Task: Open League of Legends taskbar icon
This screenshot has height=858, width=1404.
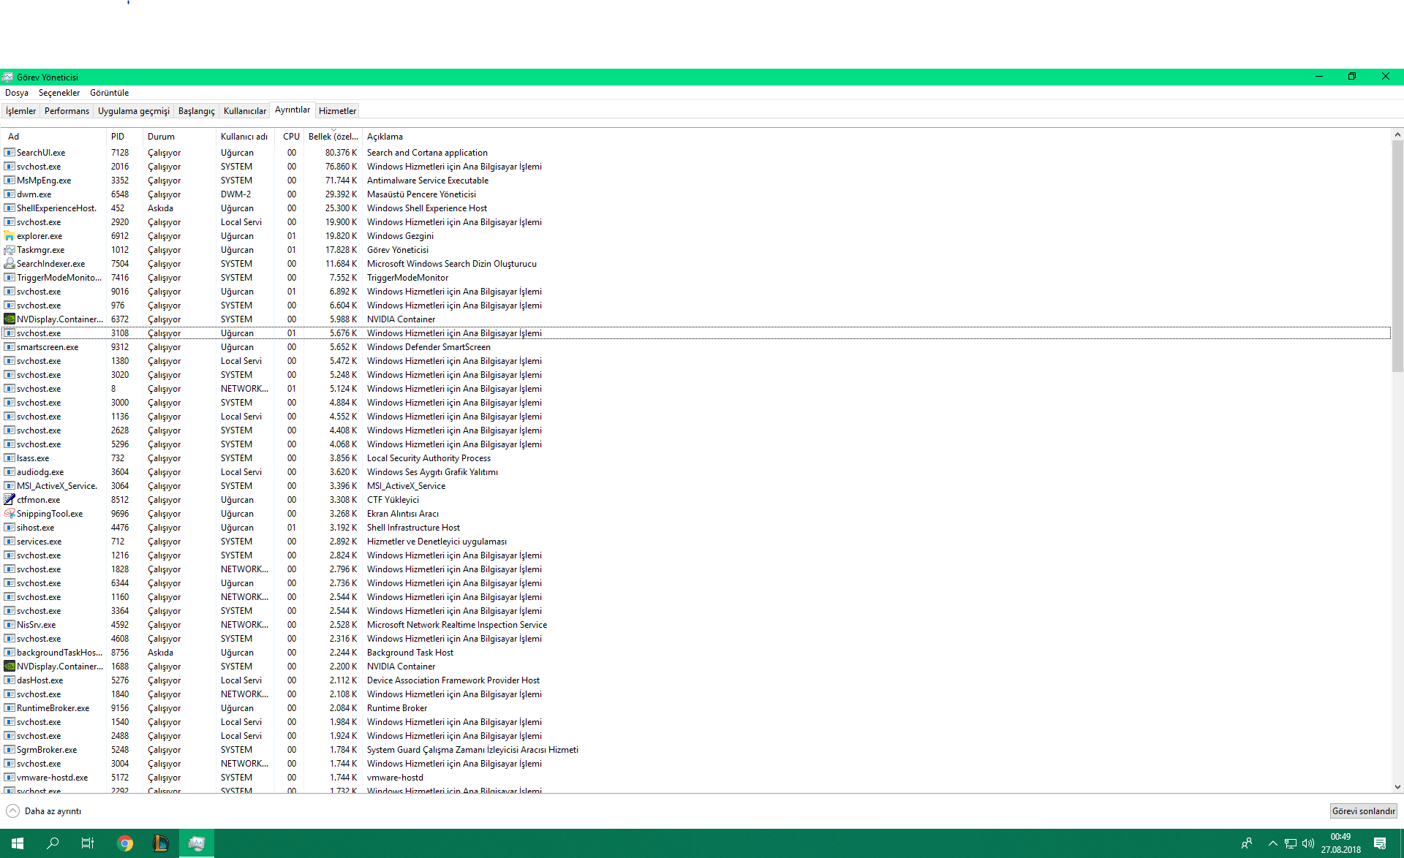Action: point(161,843)
